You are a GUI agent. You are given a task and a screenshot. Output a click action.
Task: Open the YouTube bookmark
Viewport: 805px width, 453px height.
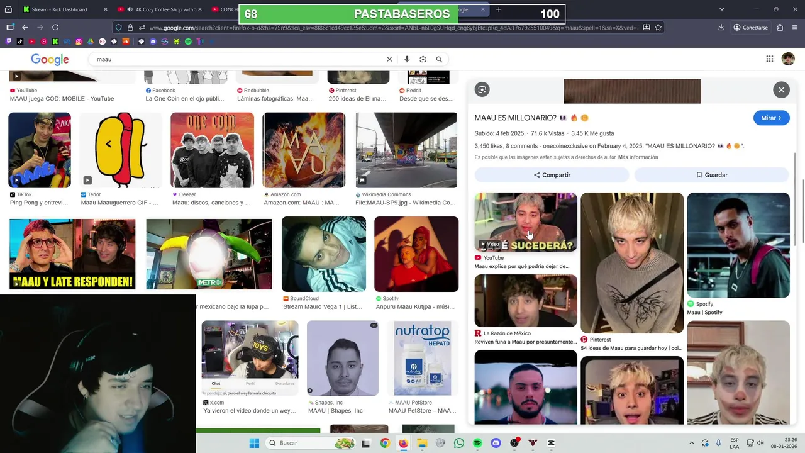(32, 42)
